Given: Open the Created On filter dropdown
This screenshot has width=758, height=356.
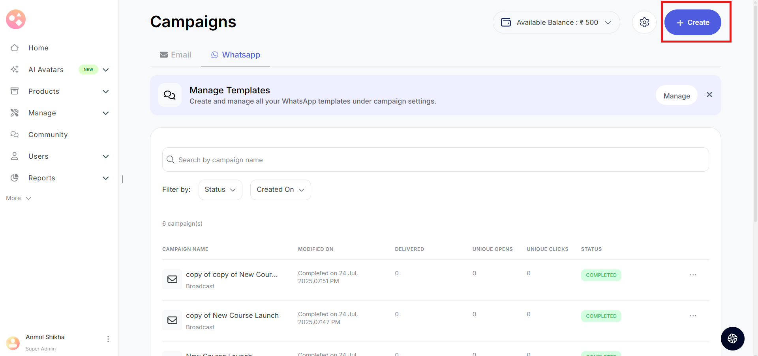Looking at the screenshot, I should 280,190.
